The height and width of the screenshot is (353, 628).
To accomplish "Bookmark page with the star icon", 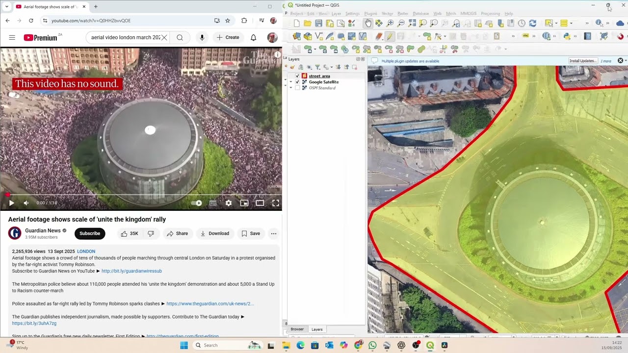I will pyautogui.click(x=228, y=21).
